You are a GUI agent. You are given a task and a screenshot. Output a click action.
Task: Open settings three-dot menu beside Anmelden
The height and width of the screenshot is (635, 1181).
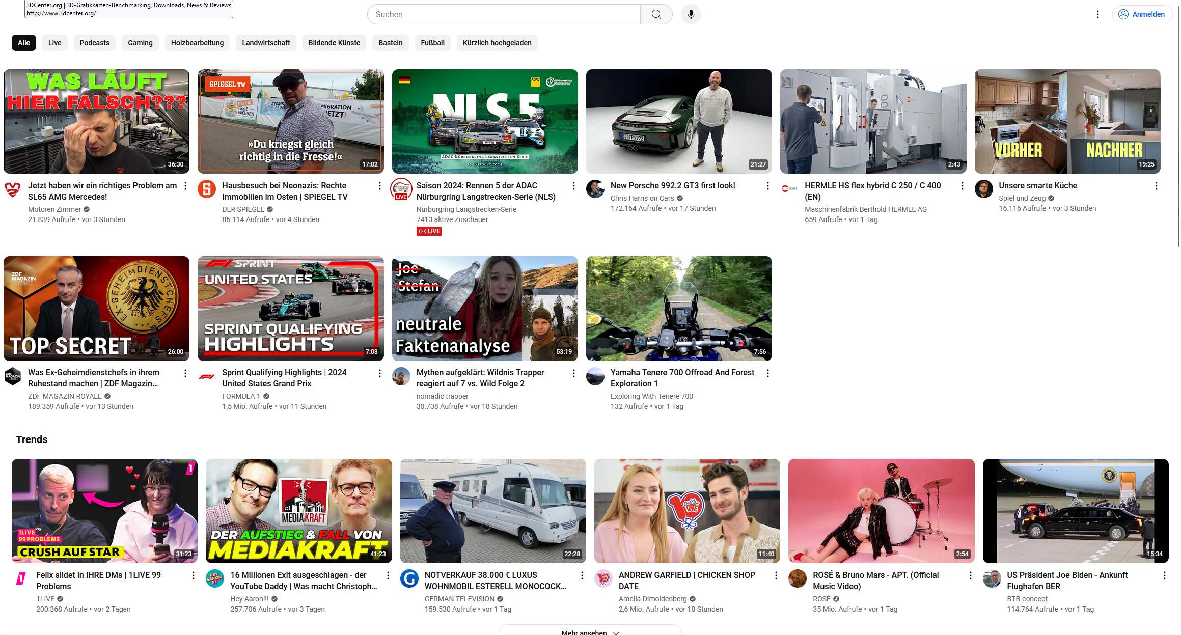(x=1097, y=14)
